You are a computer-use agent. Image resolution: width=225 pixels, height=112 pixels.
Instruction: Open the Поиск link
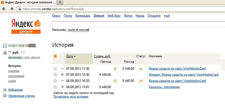[56, 16]
